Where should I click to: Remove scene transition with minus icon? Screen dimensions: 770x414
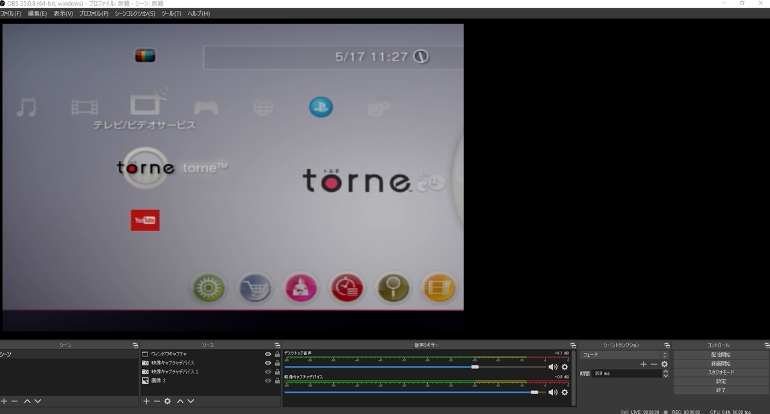point(654,364)
